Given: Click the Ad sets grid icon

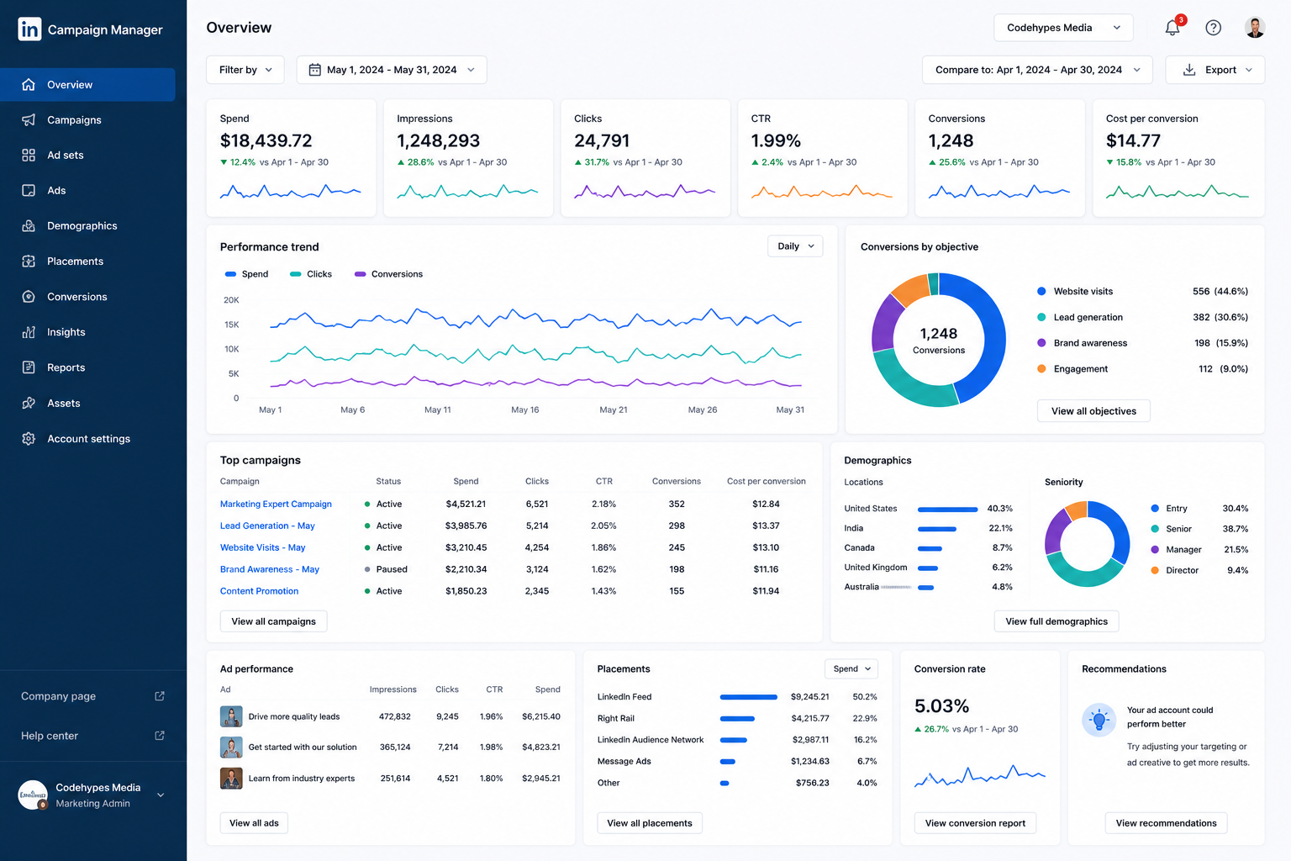Looking at the screenshot, I should click(29, 156).
